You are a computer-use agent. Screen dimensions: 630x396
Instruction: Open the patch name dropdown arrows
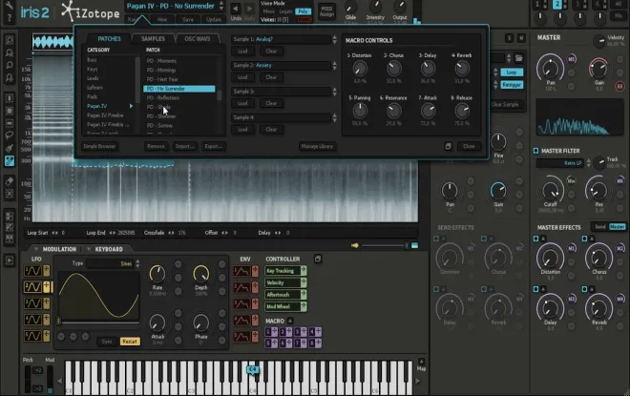tap(221, 6)
